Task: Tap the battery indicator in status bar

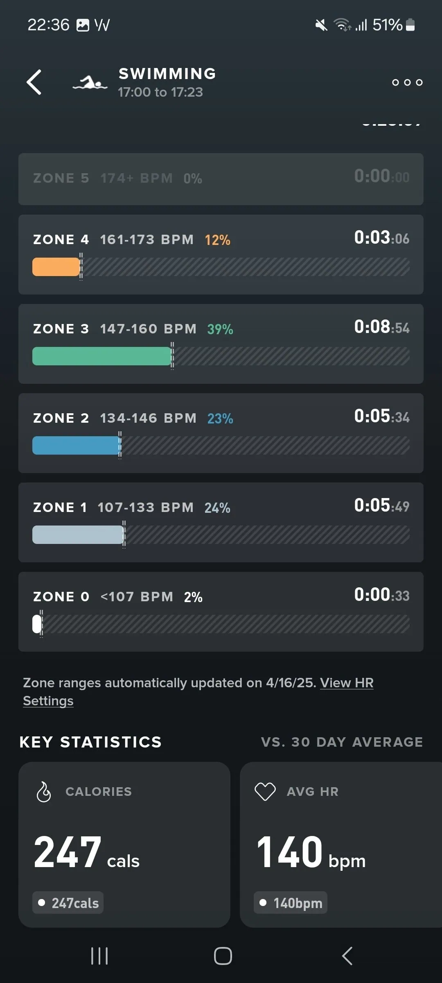Action: (x=410, y=25)
